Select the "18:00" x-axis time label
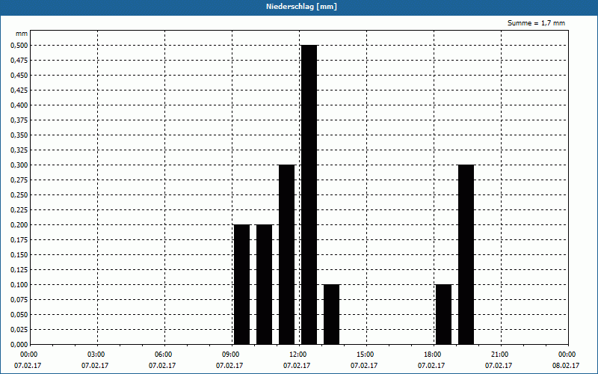 (432, 355)
